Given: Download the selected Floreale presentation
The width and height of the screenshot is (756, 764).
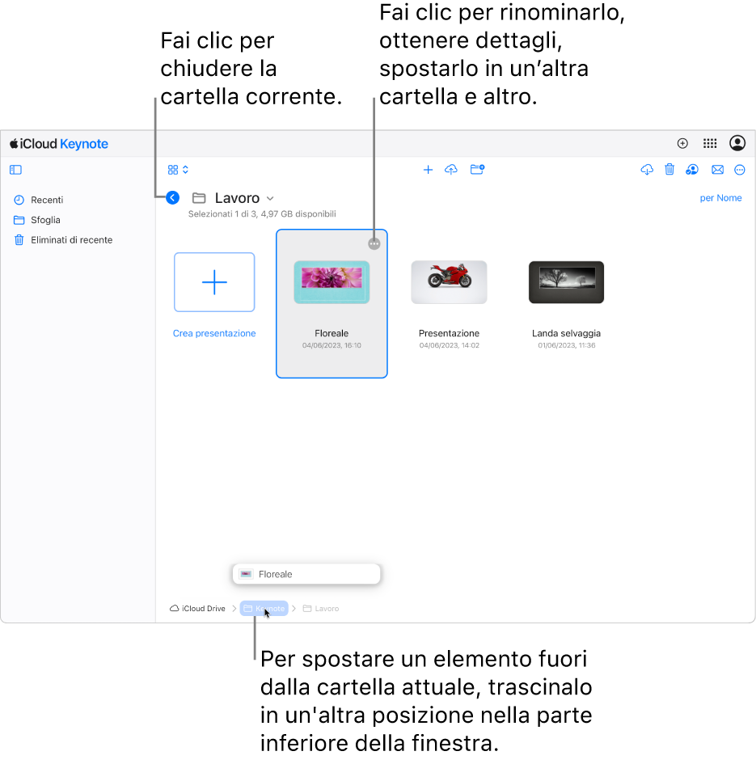Looking at the screenshot, I should [646, 170].
